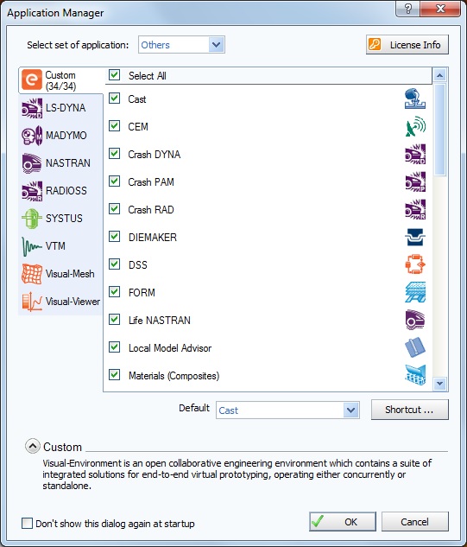Screen dimensions: 467x547
Task: Click the application list scroll up arrow
Action: pos(440,75)
